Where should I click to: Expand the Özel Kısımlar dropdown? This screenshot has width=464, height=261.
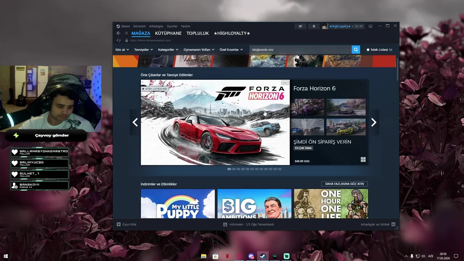[x=231, y=50]
